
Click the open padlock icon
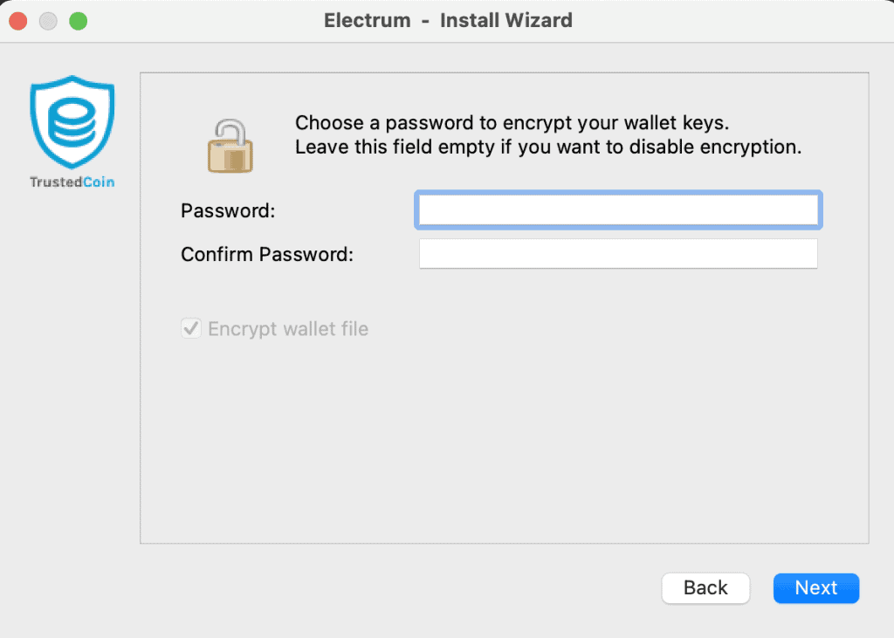230,147
